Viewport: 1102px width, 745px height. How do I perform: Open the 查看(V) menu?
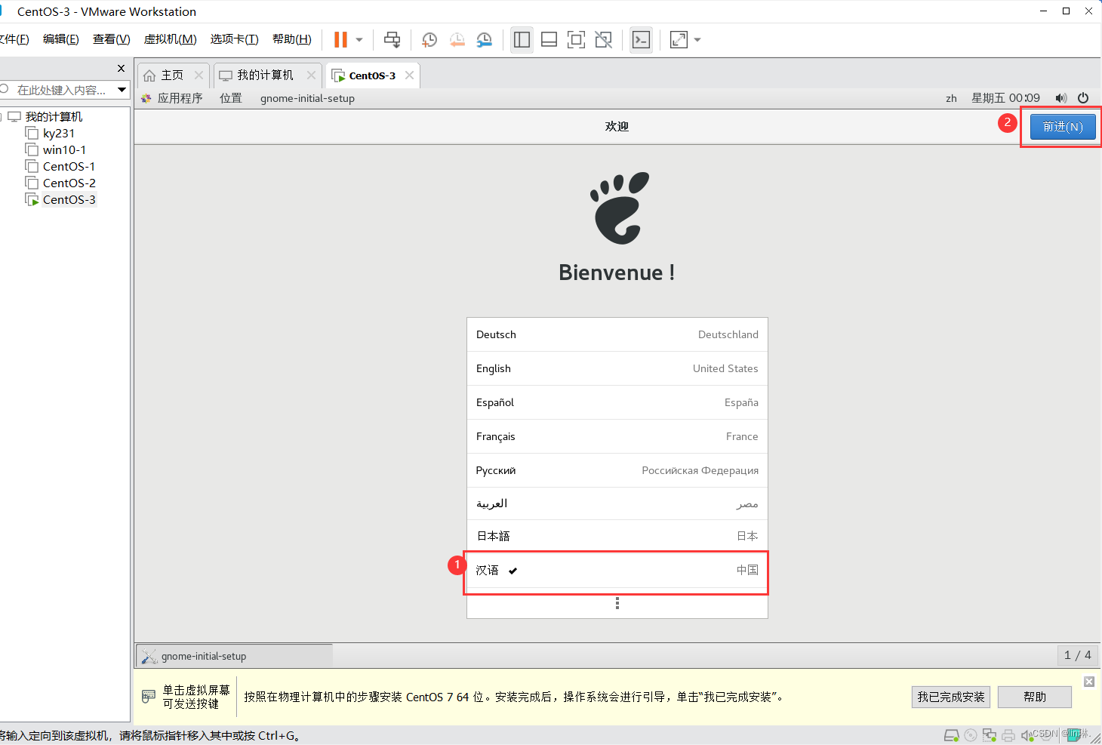(111, 39)
